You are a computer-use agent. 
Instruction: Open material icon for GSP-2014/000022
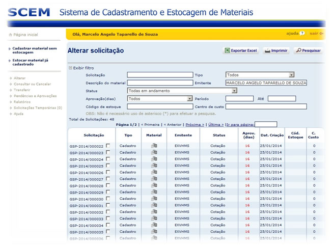point(154,146)
